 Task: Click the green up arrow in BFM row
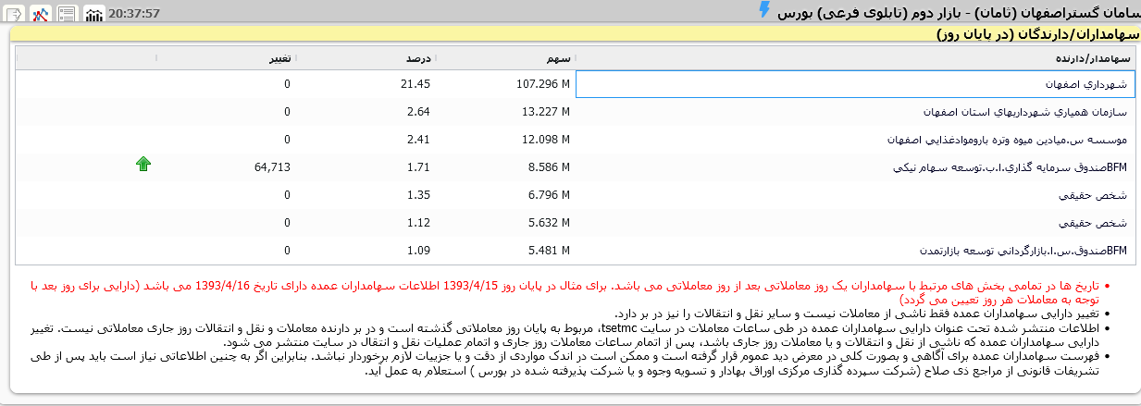(143, 165)
